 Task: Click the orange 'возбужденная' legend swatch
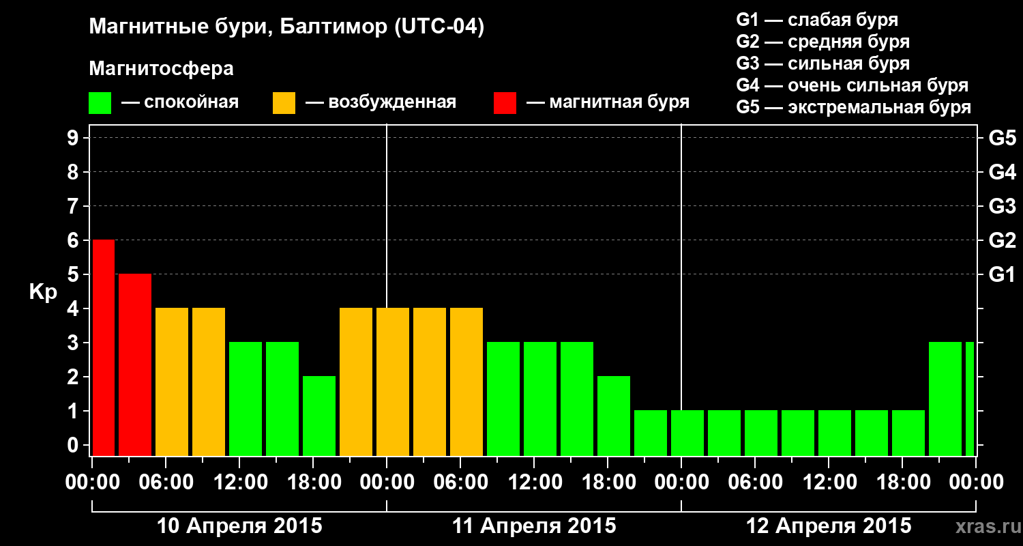(284, 103)
